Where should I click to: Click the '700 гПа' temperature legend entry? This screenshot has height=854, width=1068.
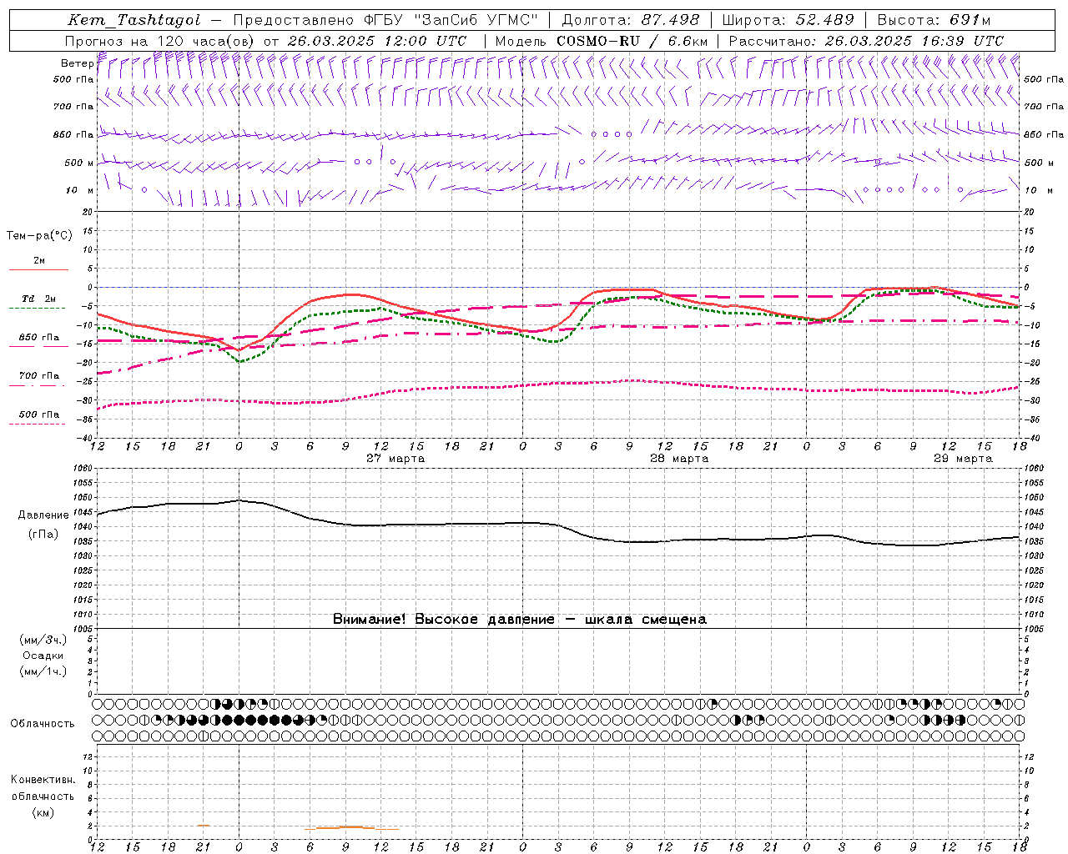(39, 375)
